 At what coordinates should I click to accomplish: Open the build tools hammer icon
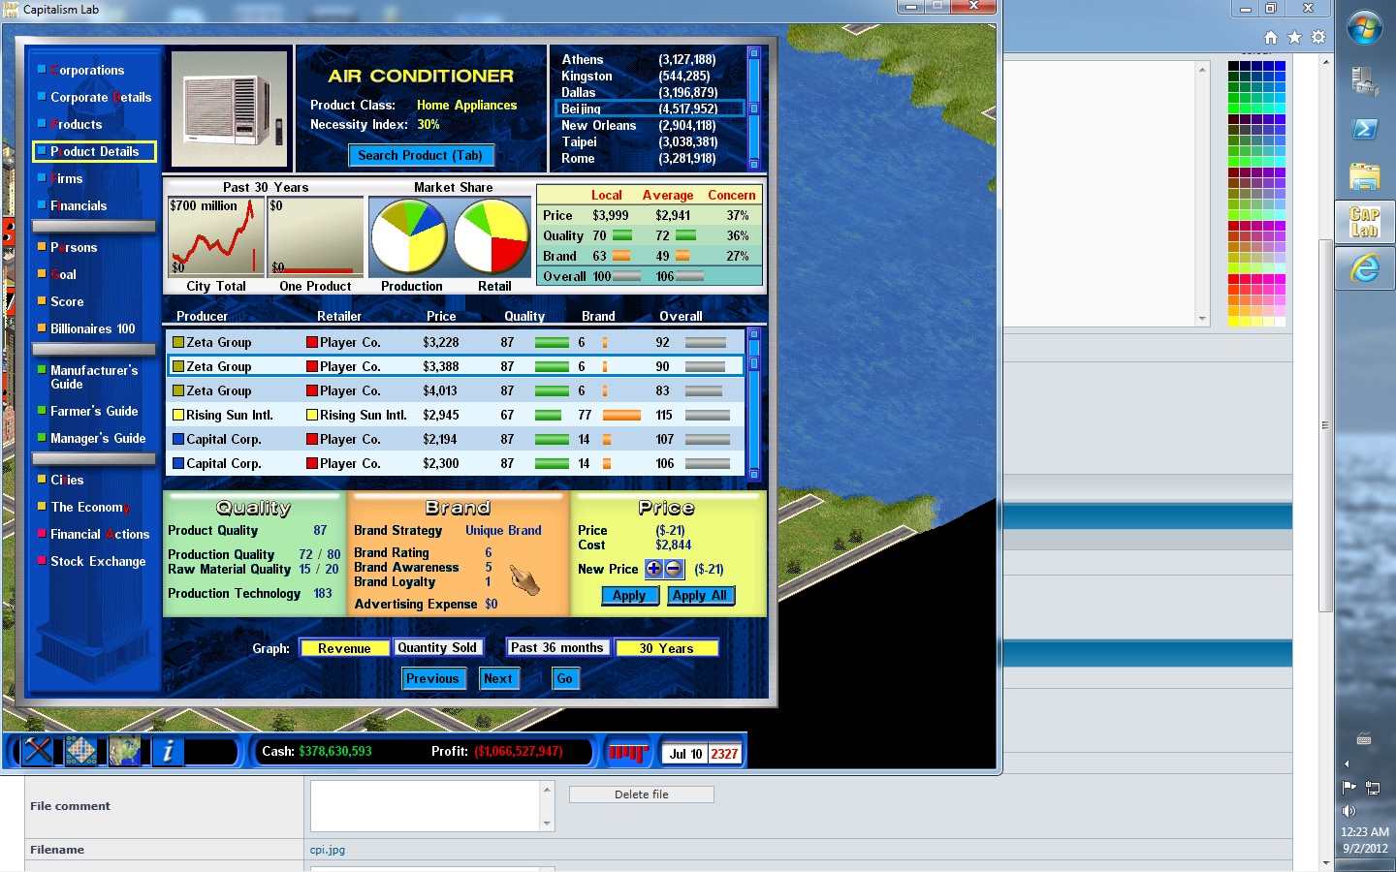(x=38, y=751)
